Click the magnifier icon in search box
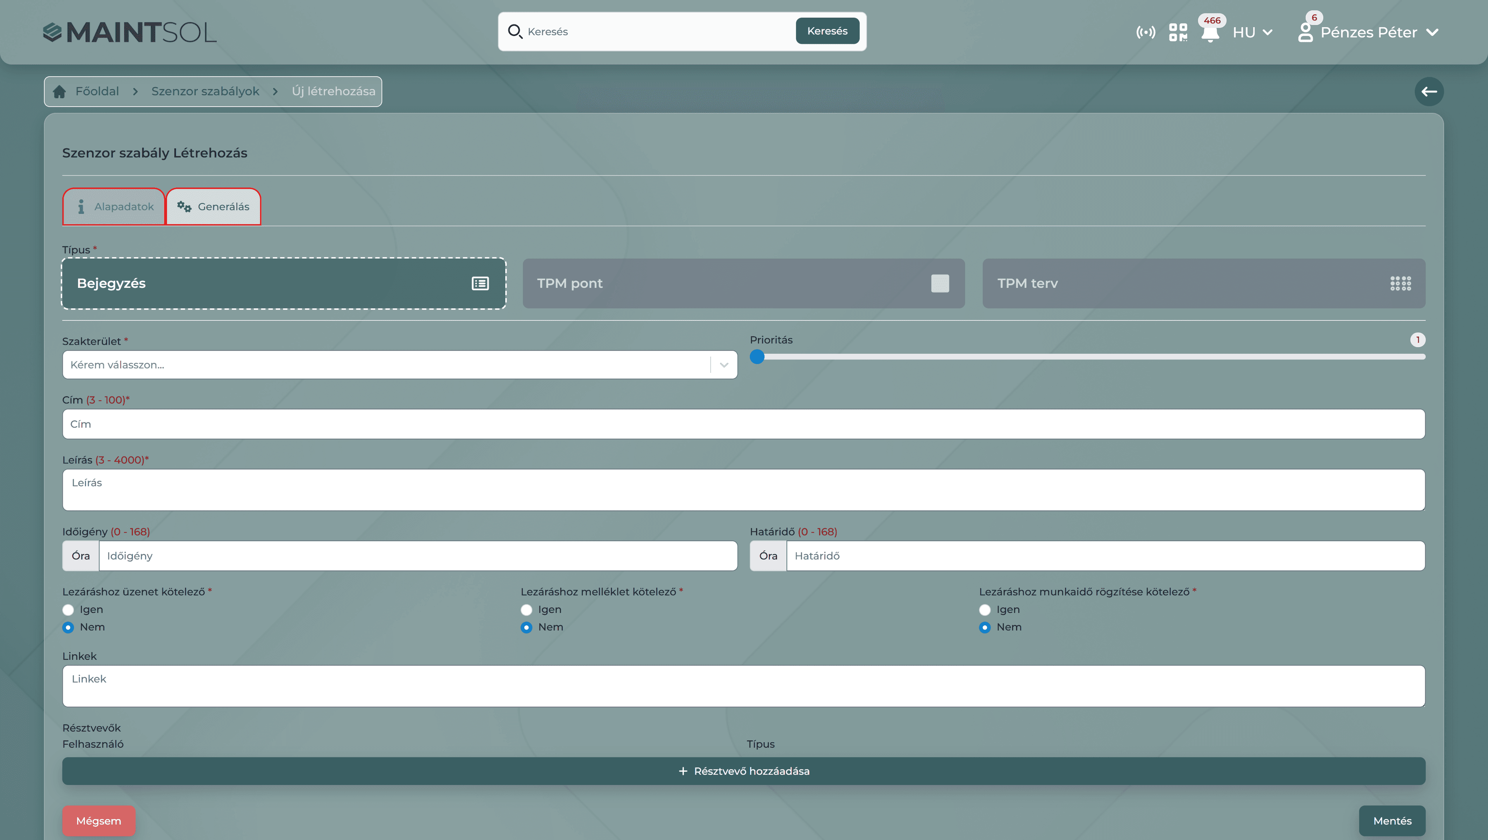Image resolution: width=1488 pixels, height=840 pixels. click(515, 31)
